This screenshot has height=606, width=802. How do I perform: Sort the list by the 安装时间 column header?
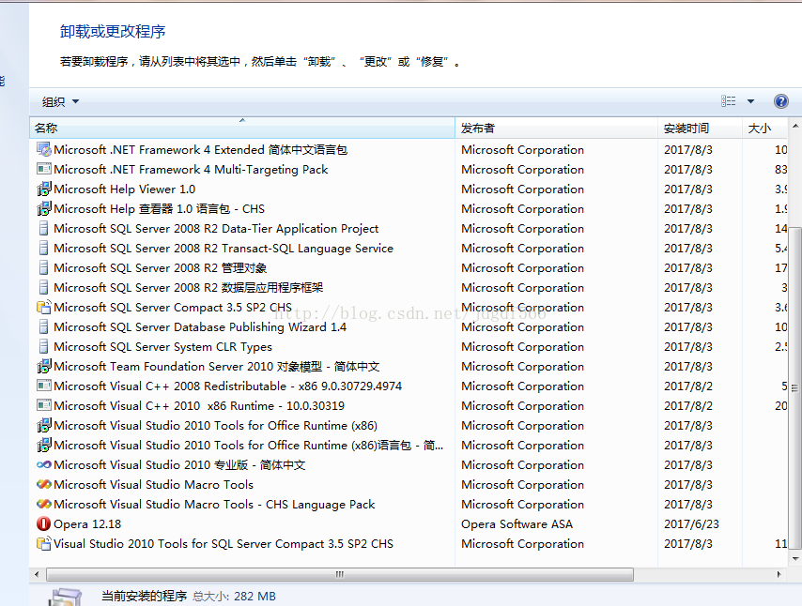pos(700,128)
